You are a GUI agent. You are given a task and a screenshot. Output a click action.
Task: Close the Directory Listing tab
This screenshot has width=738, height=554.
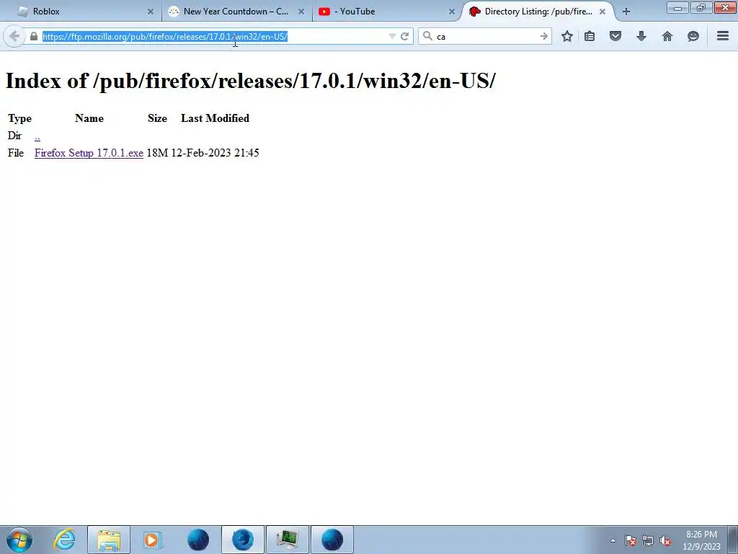coord(603,12)
